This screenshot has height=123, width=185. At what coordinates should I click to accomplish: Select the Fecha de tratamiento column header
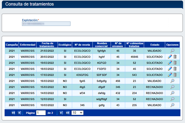tap(47, 45)
